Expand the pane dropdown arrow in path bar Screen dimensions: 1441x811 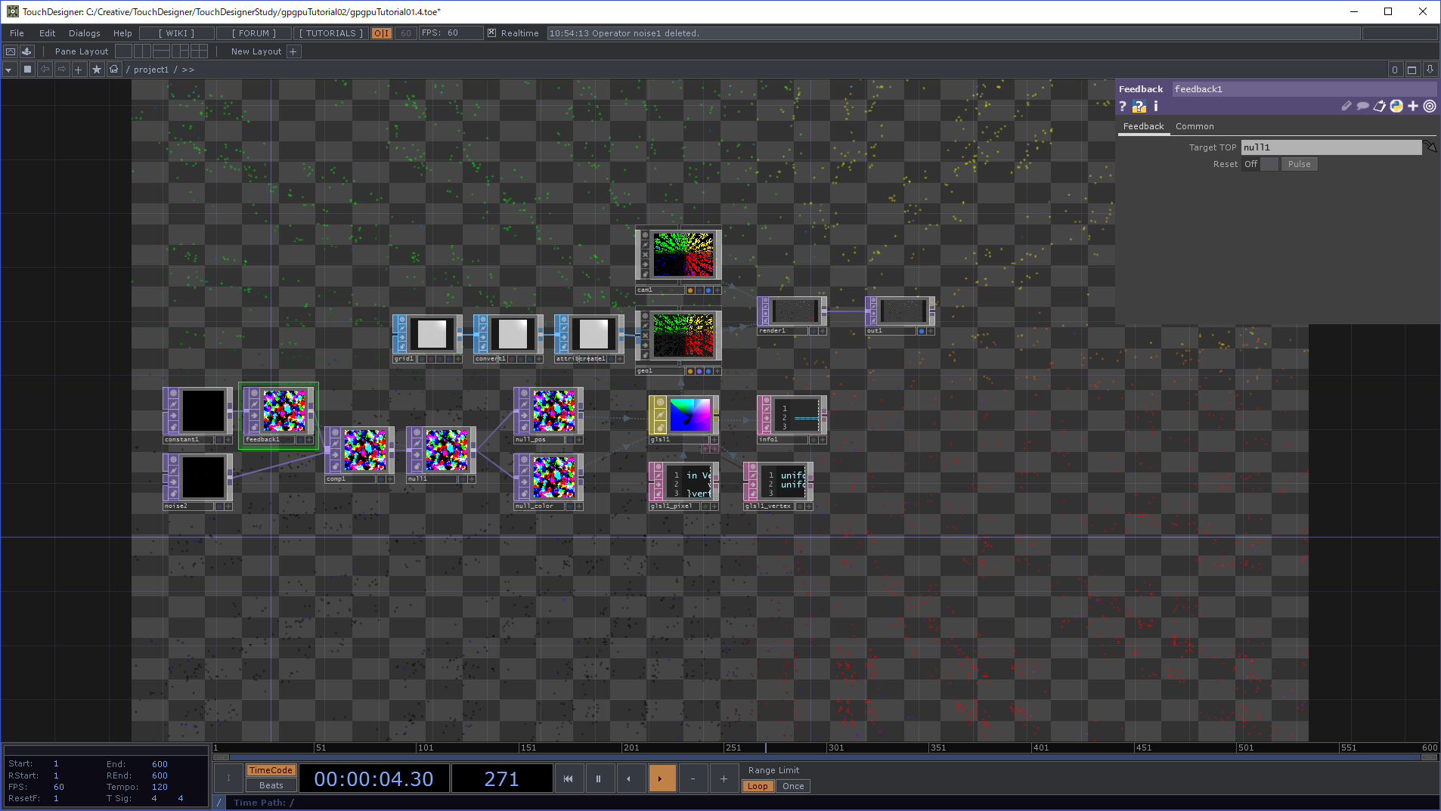9,70
